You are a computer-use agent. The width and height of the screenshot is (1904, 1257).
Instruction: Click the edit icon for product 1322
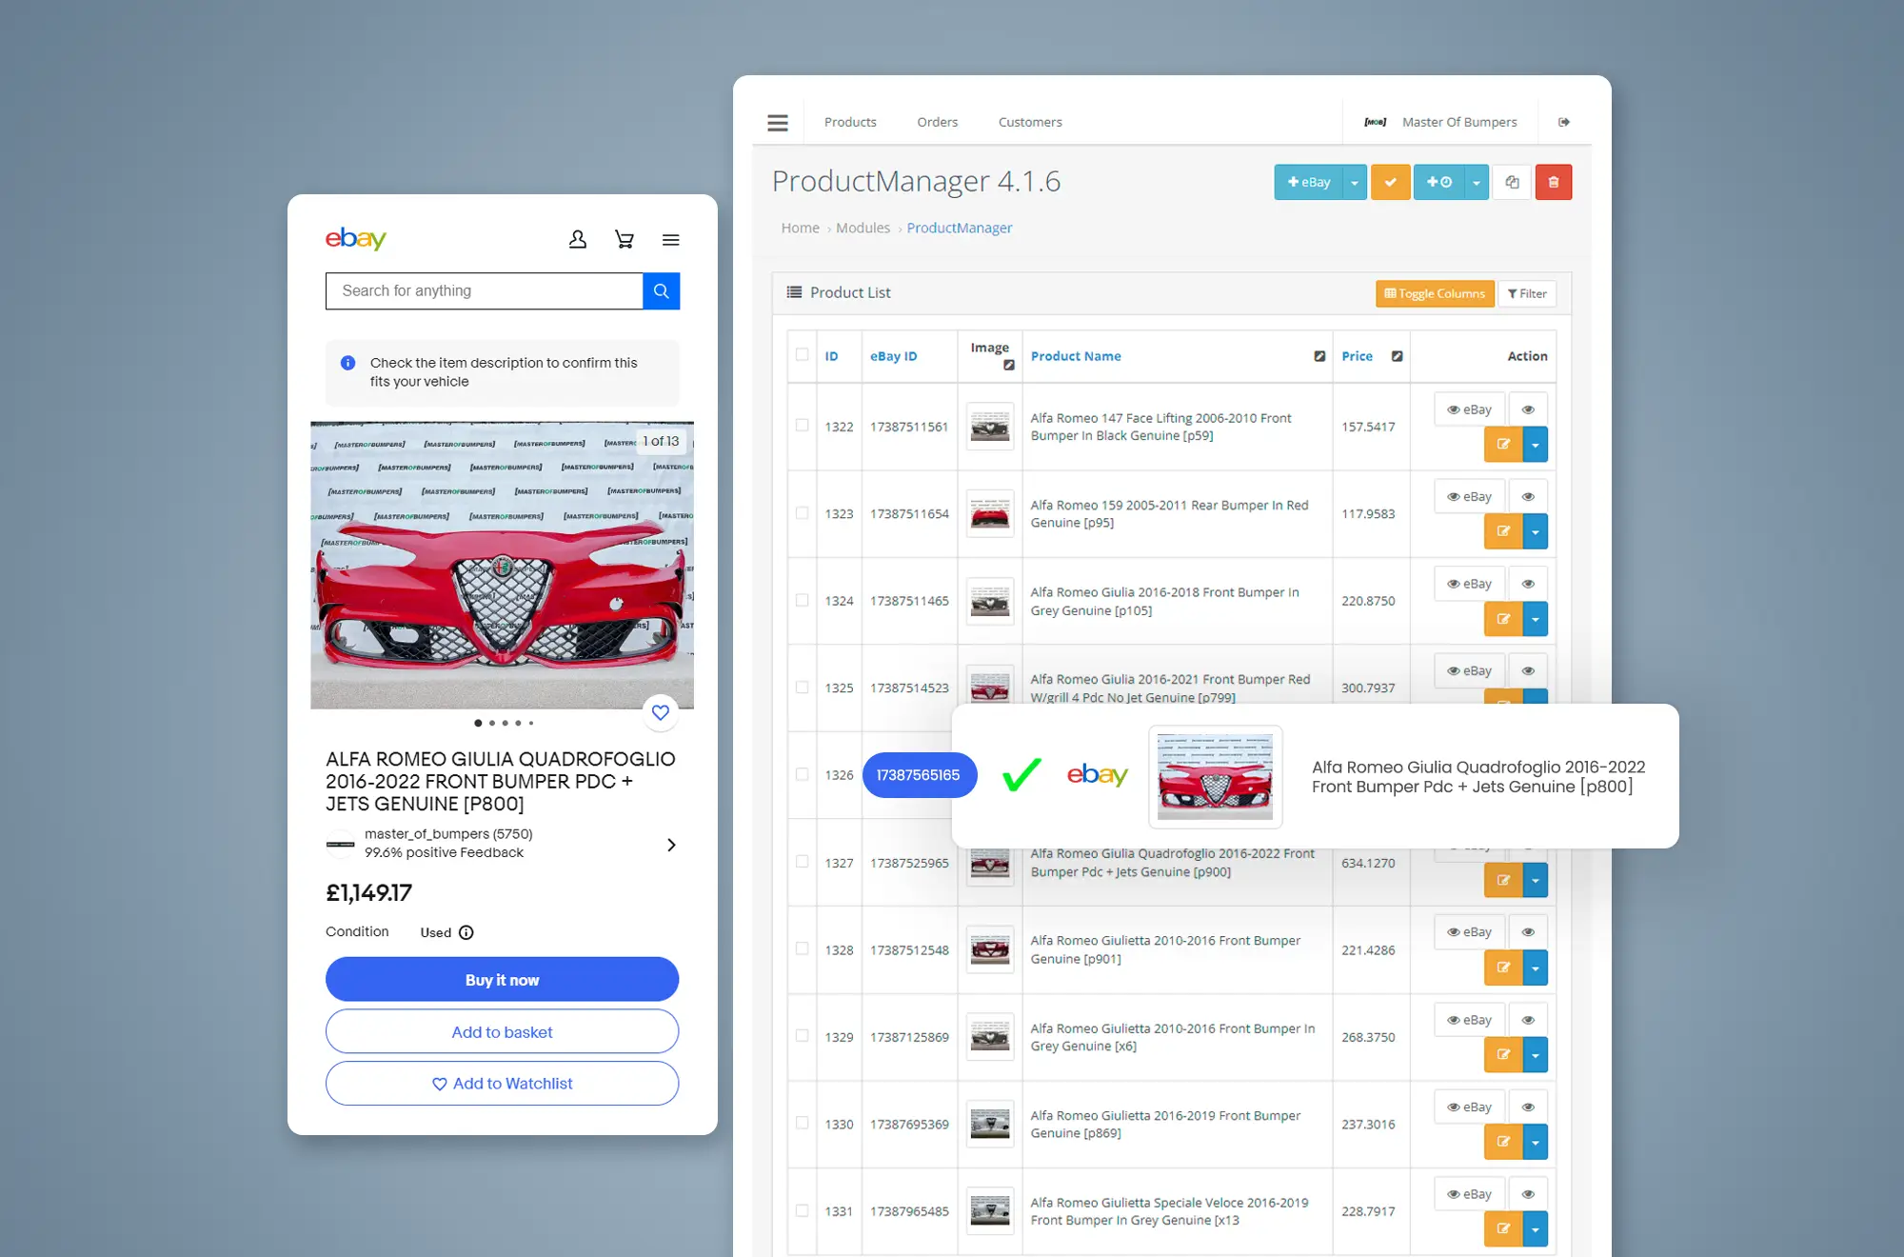[x=1503, y=444]
